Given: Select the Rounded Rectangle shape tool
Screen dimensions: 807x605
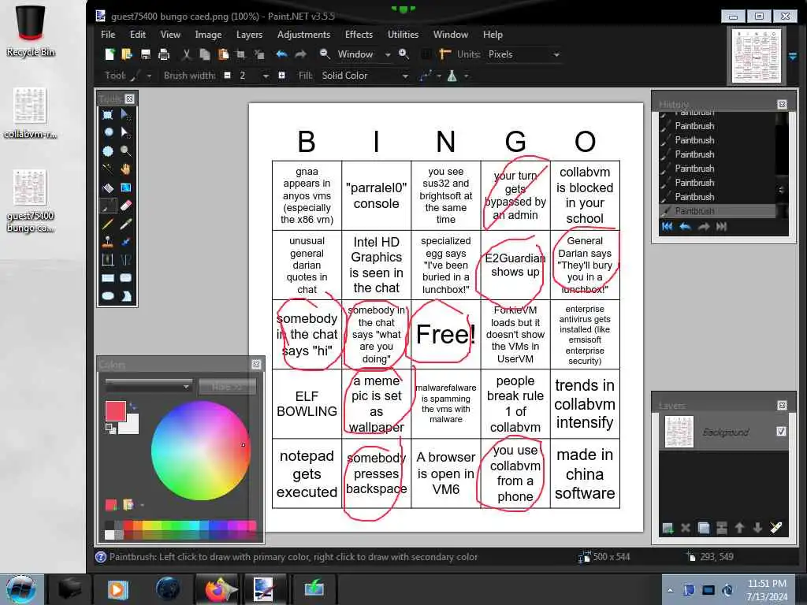Looking at the screenshot, I should [125, 278].
